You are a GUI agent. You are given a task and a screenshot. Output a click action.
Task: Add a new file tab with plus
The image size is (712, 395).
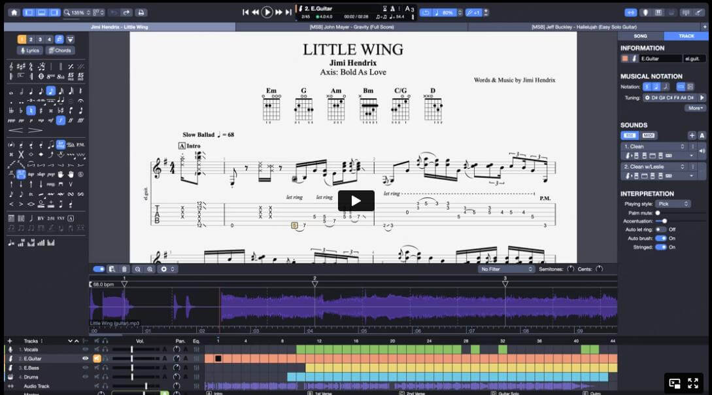click(705, 27)
